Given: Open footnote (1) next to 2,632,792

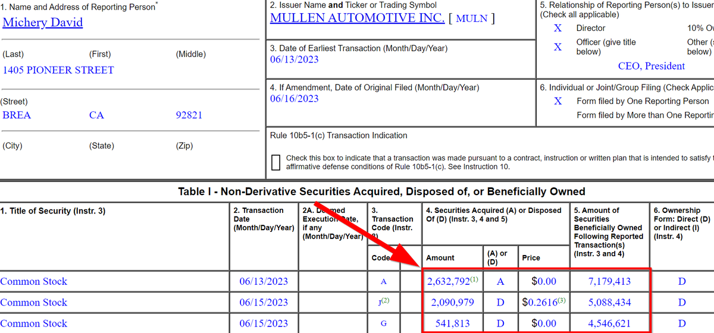Looking at the screenshot, I should (474, 279).
